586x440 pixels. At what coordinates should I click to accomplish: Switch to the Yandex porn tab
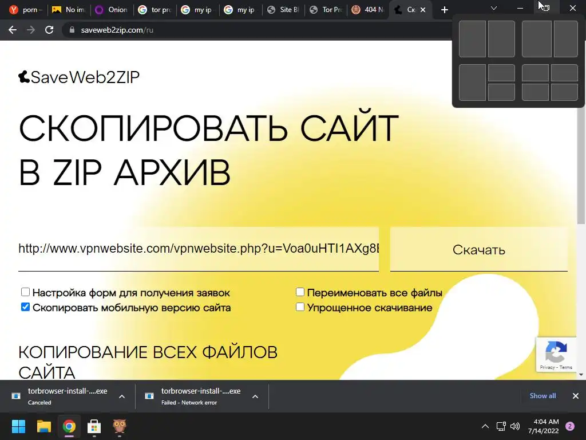[x=26, y=10]
